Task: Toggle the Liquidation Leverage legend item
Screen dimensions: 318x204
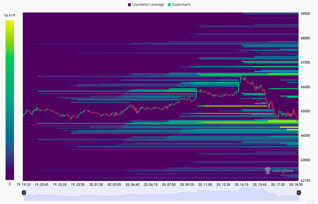Action: [146, 5]
